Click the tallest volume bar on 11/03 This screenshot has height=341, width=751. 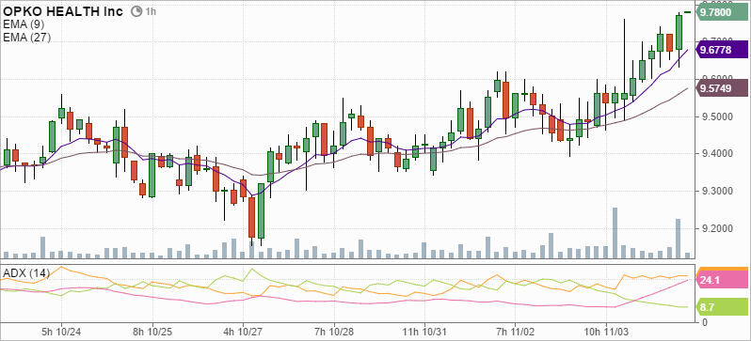615,233
